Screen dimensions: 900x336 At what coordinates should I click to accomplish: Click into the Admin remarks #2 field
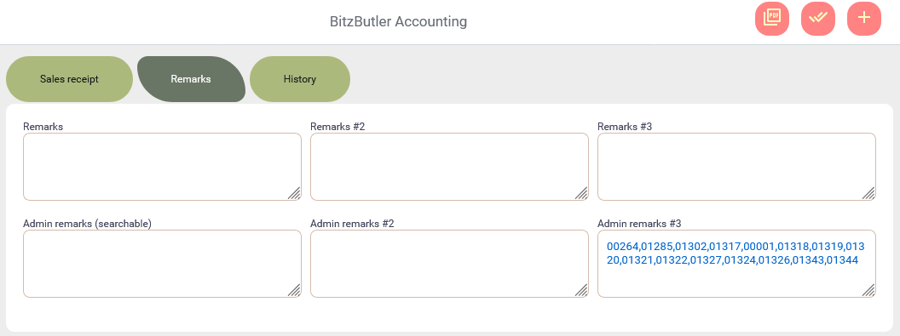tap(449, 264)
